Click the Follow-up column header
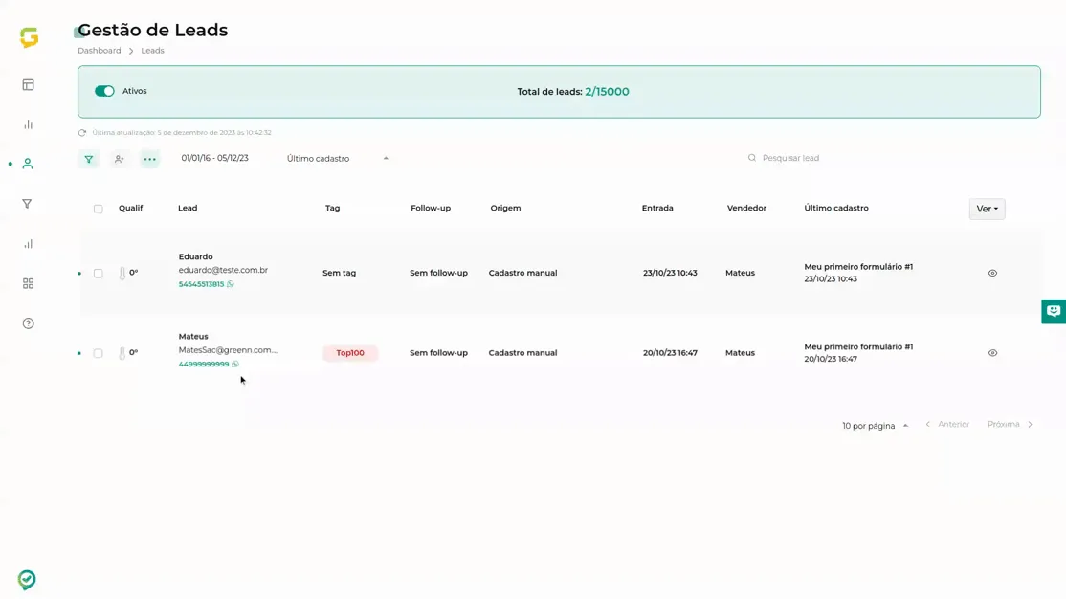Image resolution: width=1066 pixels, height=599 pixels. (x=431, y=208)
